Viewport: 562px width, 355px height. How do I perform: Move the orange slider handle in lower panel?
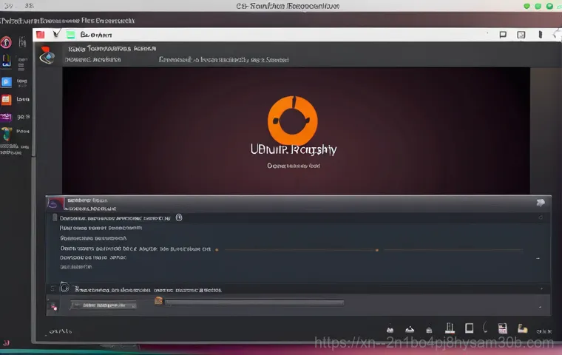tap(376, 250)
